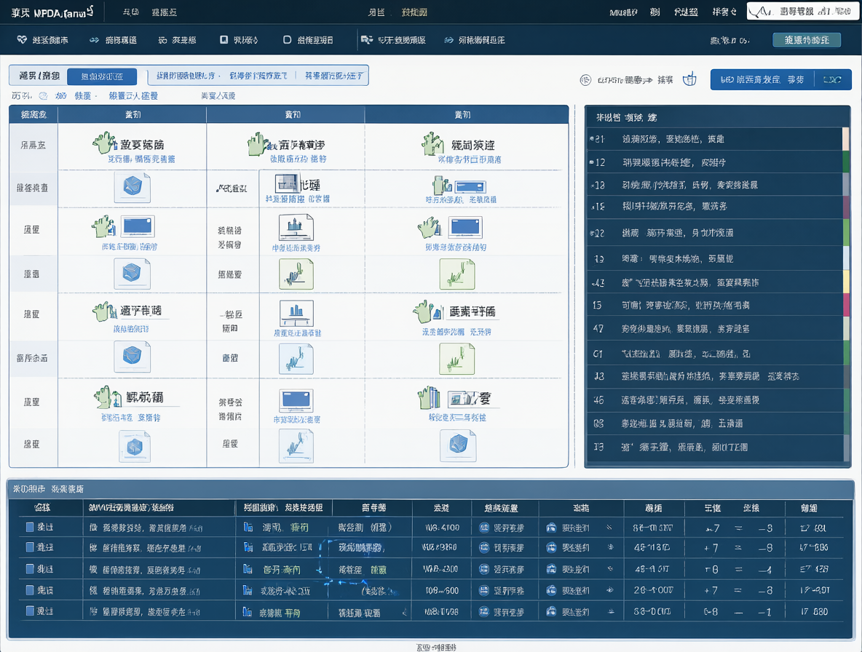Click the value 17-201 in the bottom table

(x=814, y=590)
